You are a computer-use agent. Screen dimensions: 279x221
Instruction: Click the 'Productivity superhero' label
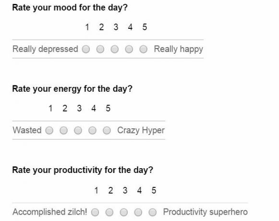click(x=206, y=212)
